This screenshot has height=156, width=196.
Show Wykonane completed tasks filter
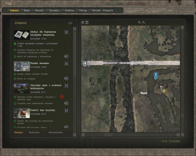coord(34,133)
